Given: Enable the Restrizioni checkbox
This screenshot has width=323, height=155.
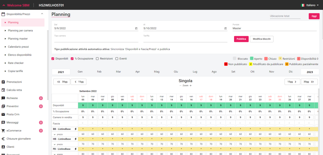Looking at the screenshot, I should [x=97, y=59].
